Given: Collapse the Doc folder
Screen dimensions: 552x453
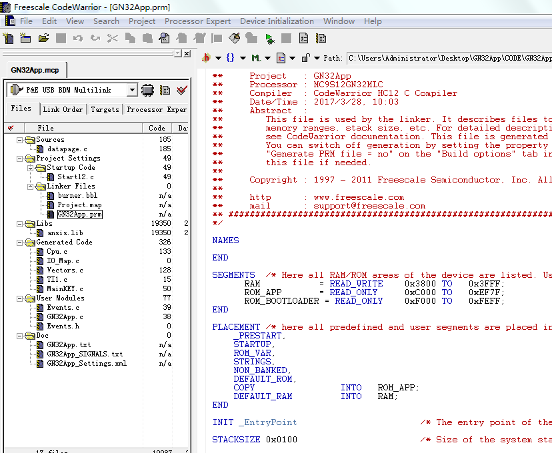Looking at the screenshot, I should pos(20,336).
